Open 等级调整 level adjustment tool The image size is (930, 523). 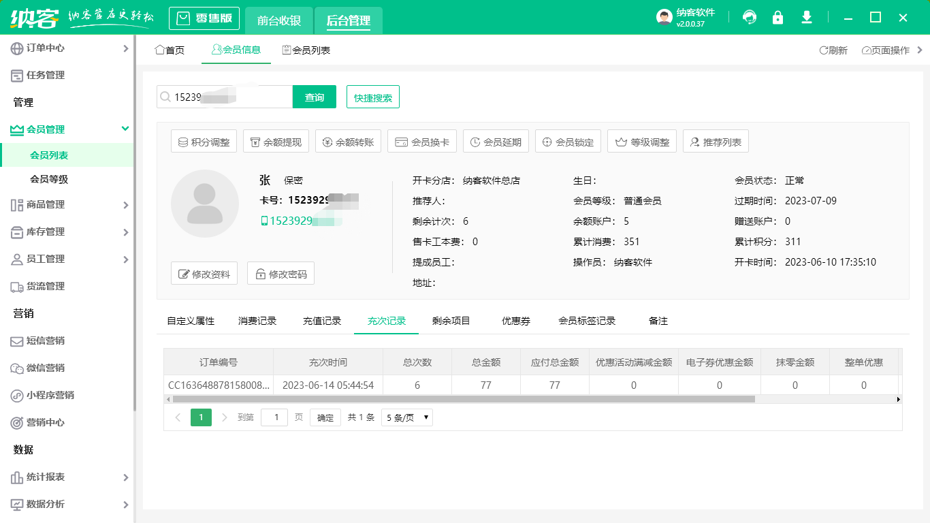[x=641, y=141]
